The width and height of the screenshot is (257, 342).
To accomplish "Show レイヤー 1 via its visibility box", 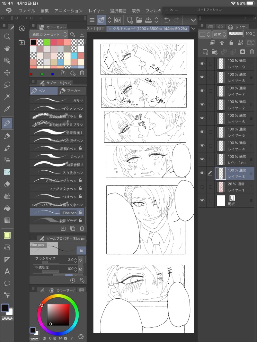I will [202, 187].
